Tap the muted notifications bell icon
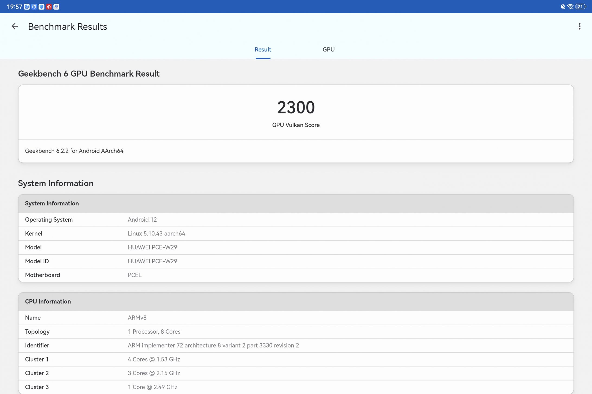The image size is (592, 394). click(563, 6)
